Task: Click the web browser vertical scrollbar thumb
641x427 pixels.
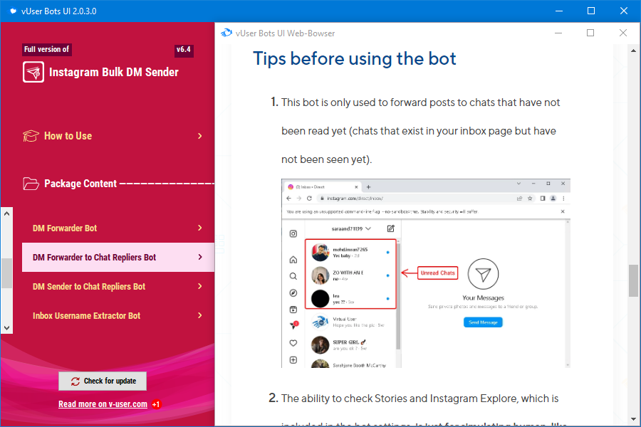Action: click(x=633, y=280)
